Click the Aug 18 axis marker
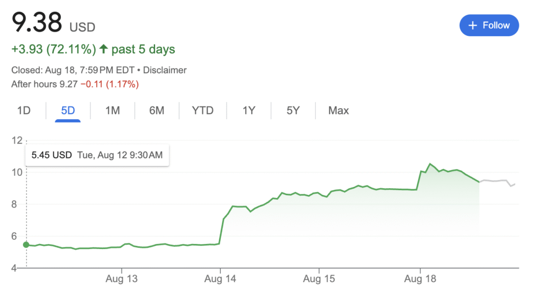Screen dimensions: 546x295 point(420,279)
